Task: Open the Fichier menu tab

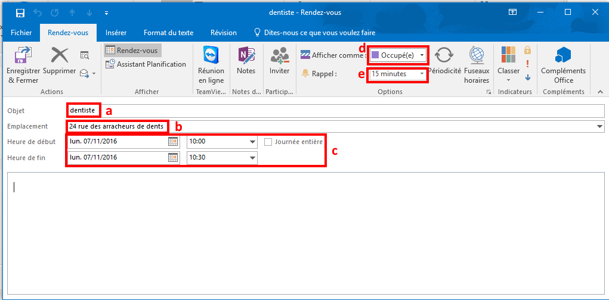Action: [21, 33]
